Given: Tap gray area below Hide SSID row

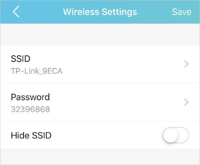Looking at the screenshot, I should pyautogui.click(x=100, y=157).
